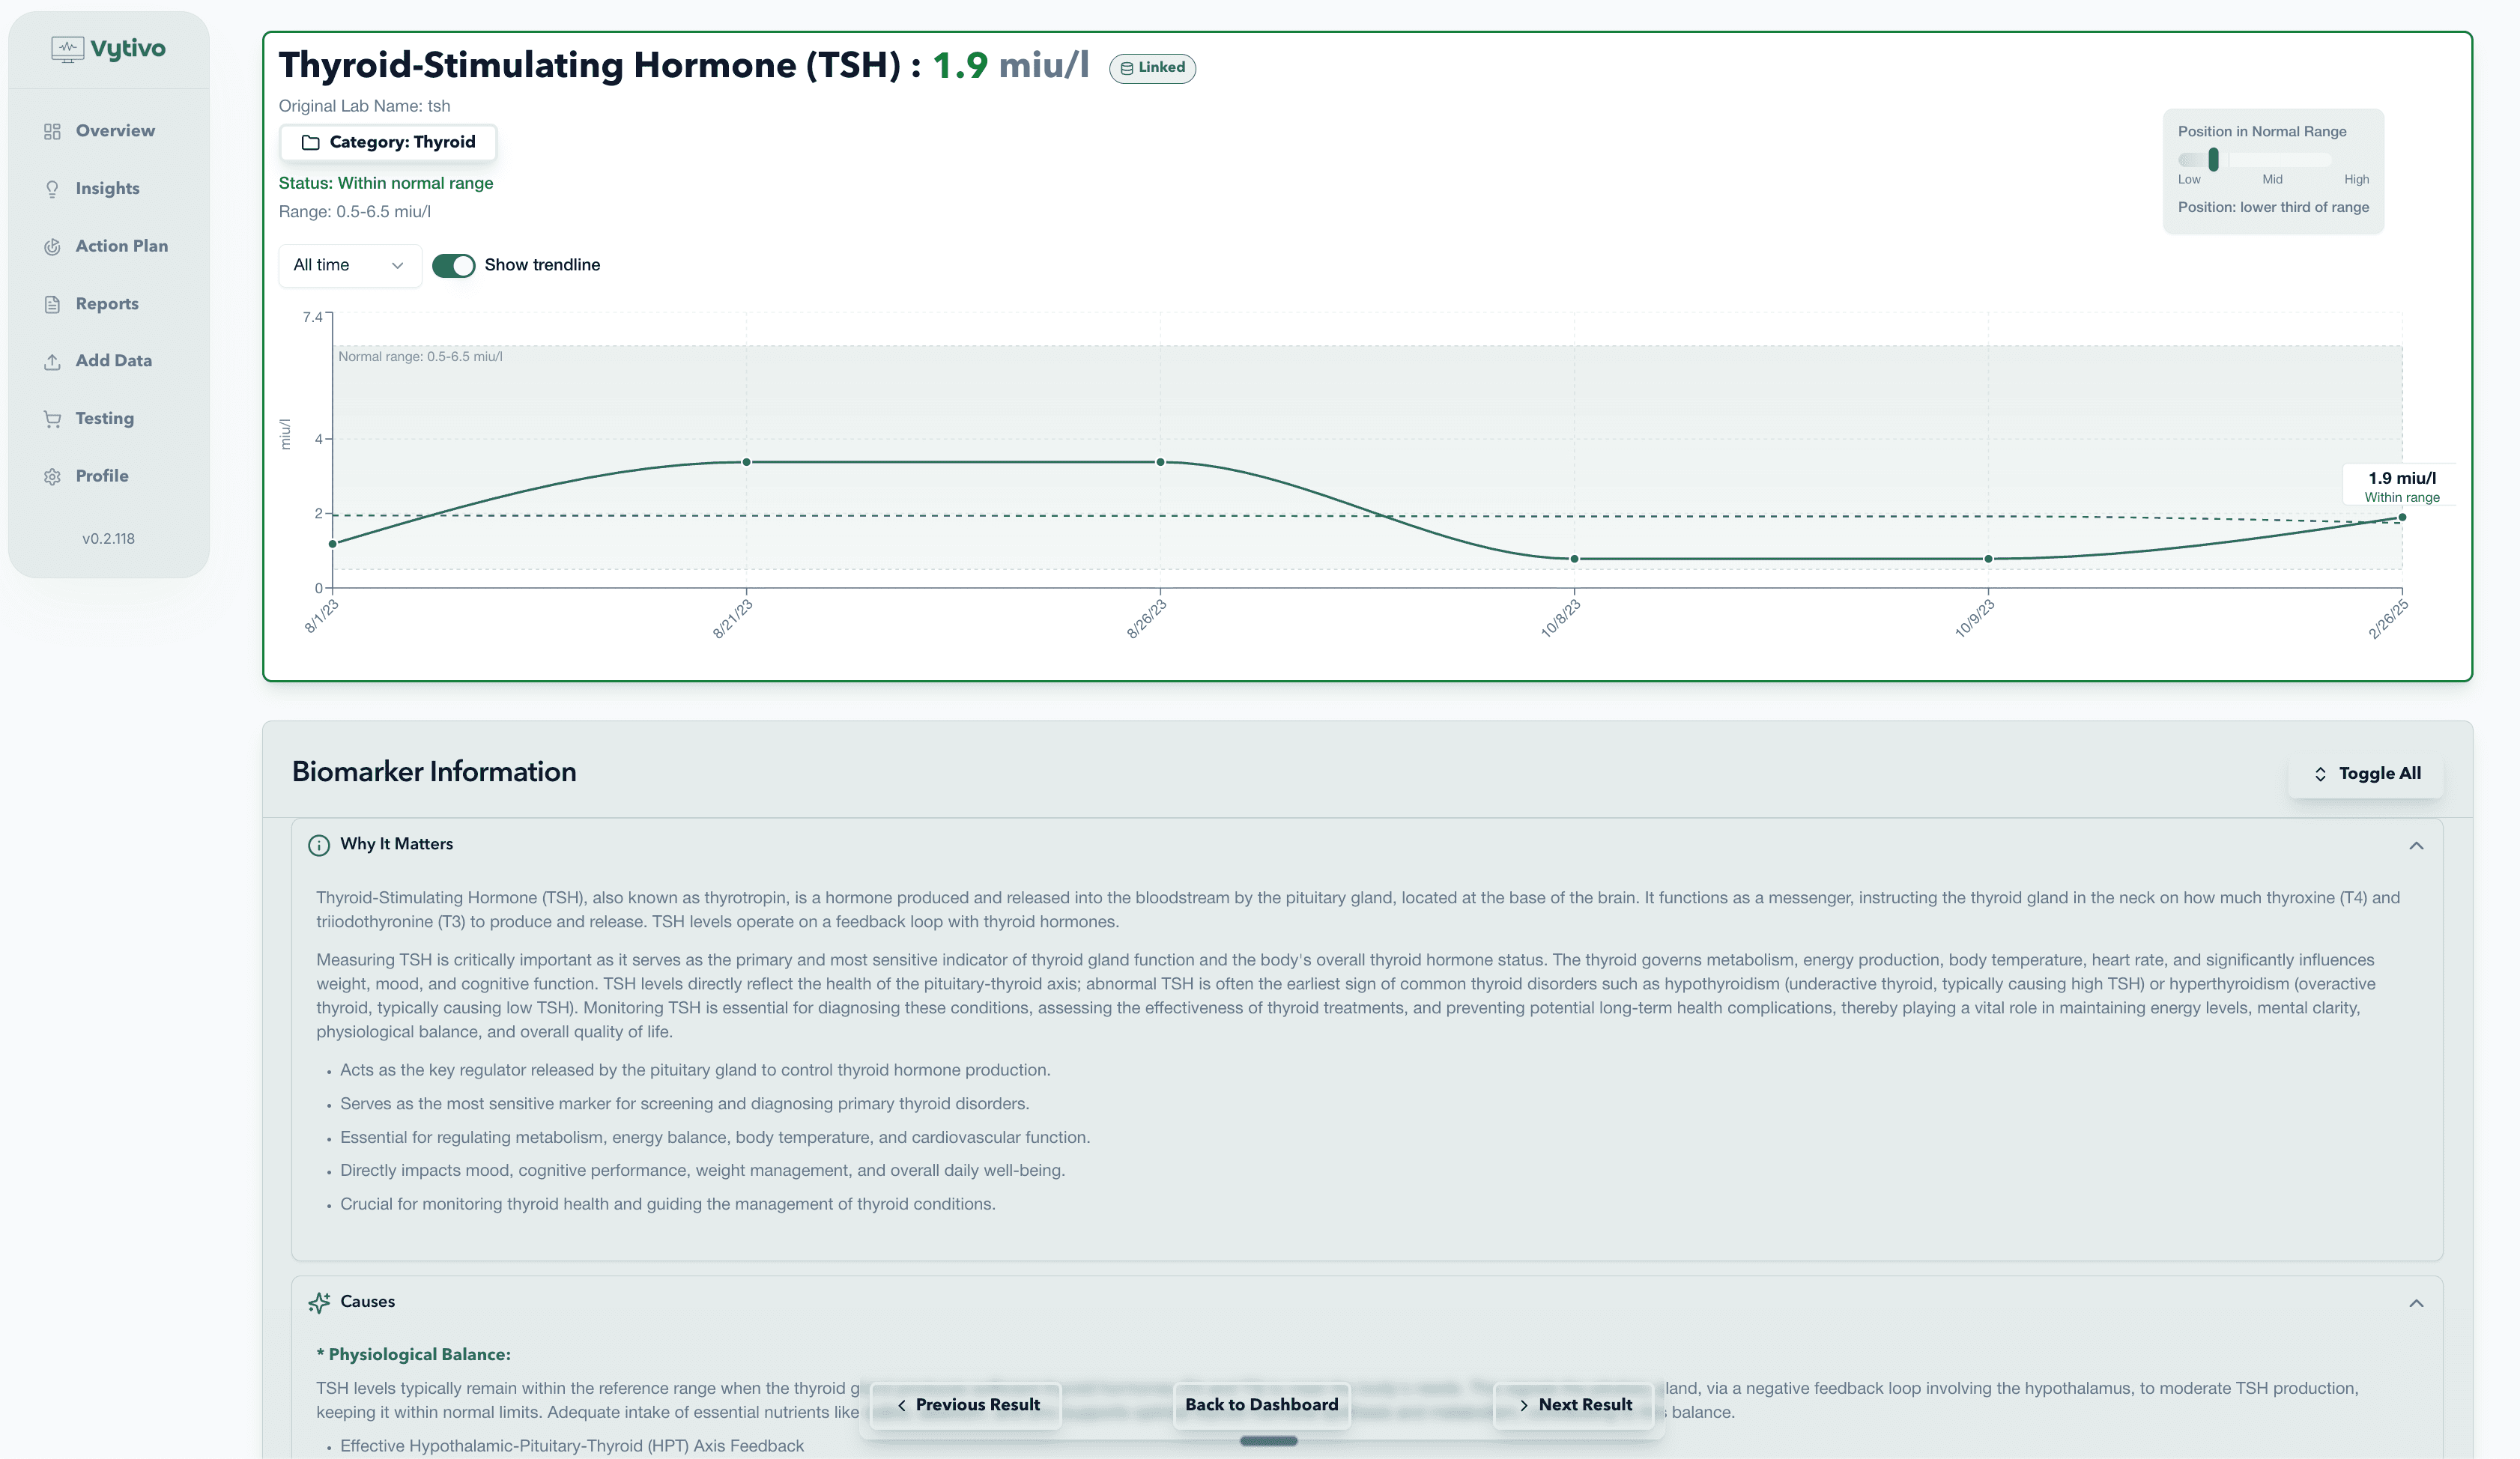Select the Action Plan target icon
The height and width of the screenshot is (1459, 2520).
coord(52,246)
